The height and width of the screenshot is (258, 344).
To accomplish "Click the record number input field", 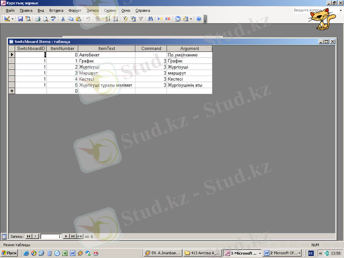I will (51, 236).
